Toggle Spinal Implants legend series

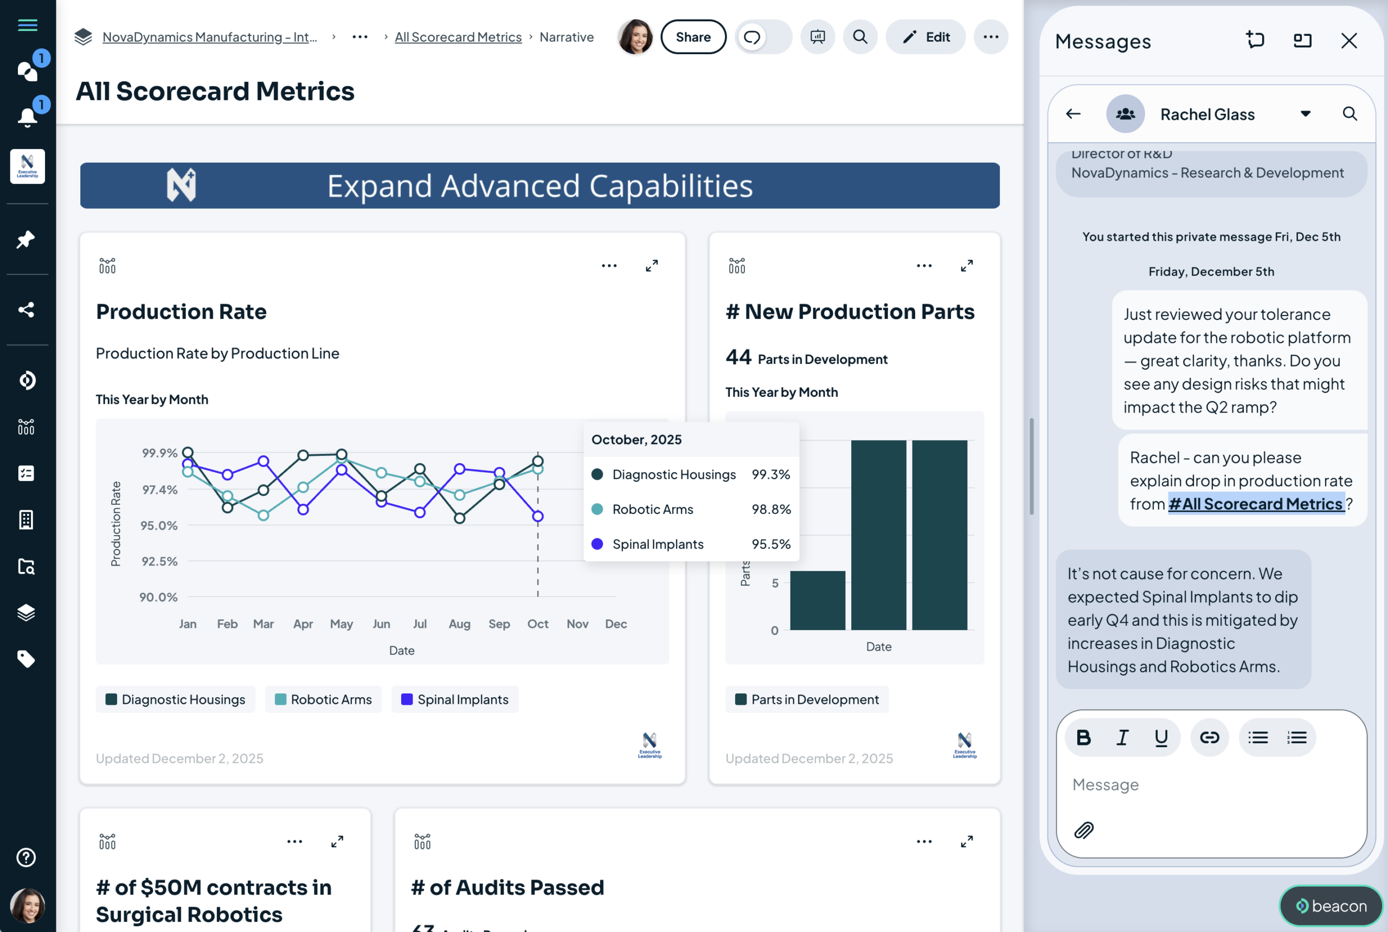coord(455,699)
